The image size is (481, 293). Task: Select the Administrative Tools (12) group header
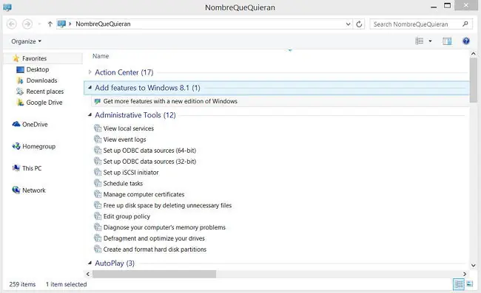pyautogui.click(x=135, y=115)
